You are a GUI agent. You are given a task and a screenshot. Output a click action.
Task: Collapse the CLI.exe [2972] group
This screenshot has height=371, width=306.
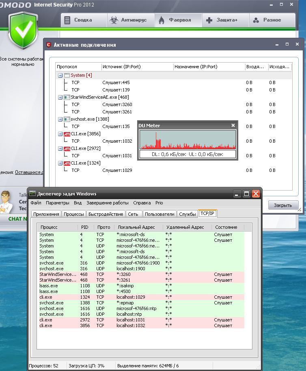pos(60,149)
